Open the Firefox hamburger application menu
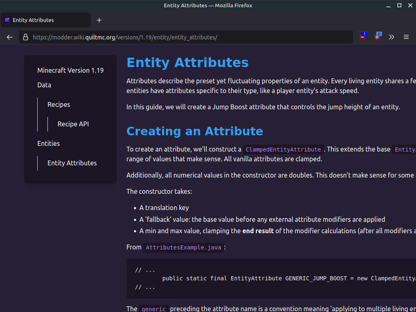 click(x=406, y=37)
